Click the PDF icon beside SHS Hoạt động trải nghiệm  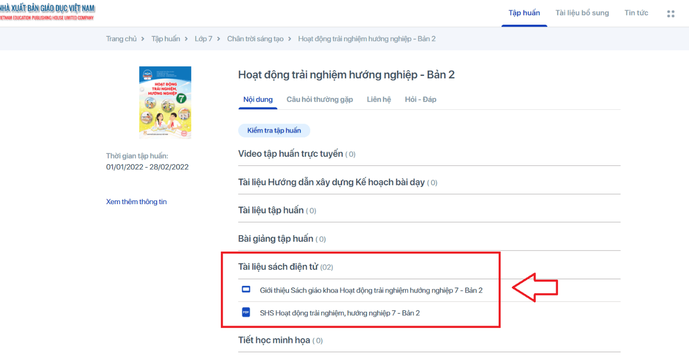246,313
